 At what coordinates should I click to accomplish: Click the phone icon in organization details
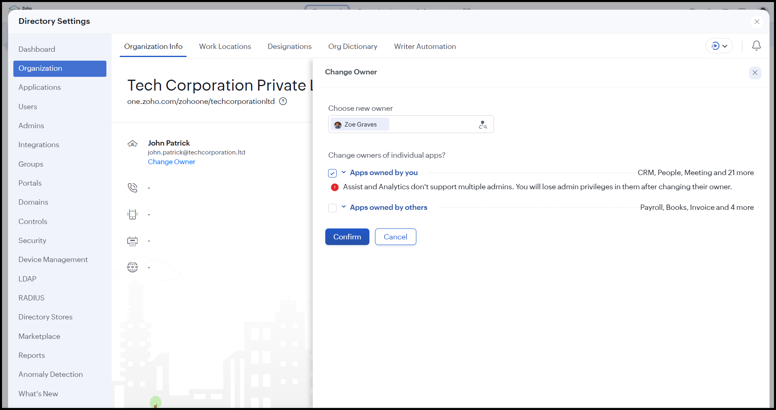(132, 188)
